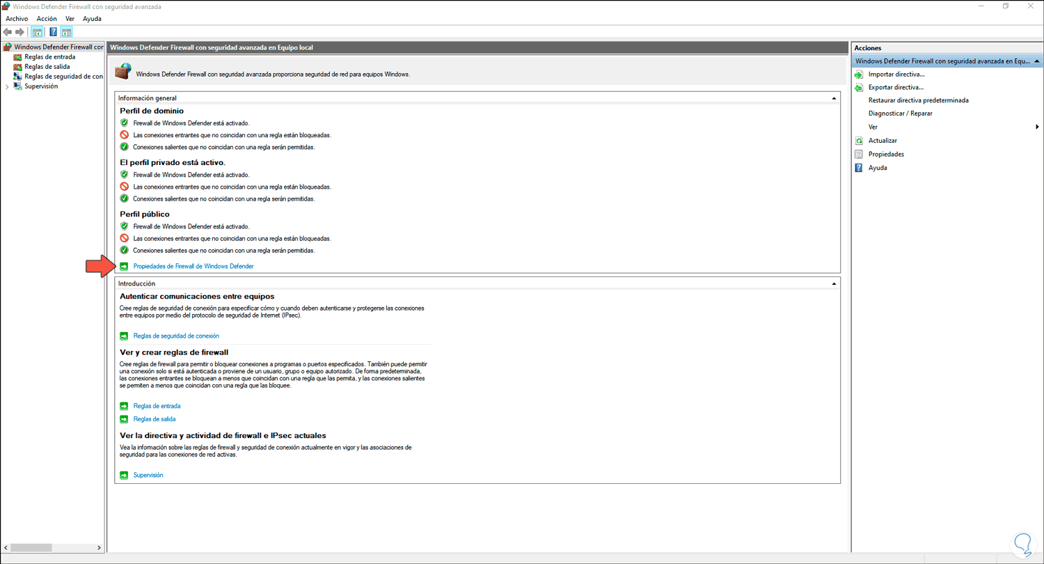Open the Ver menu in the menu bar
The image size is (1044, 564).
[70, 19]
